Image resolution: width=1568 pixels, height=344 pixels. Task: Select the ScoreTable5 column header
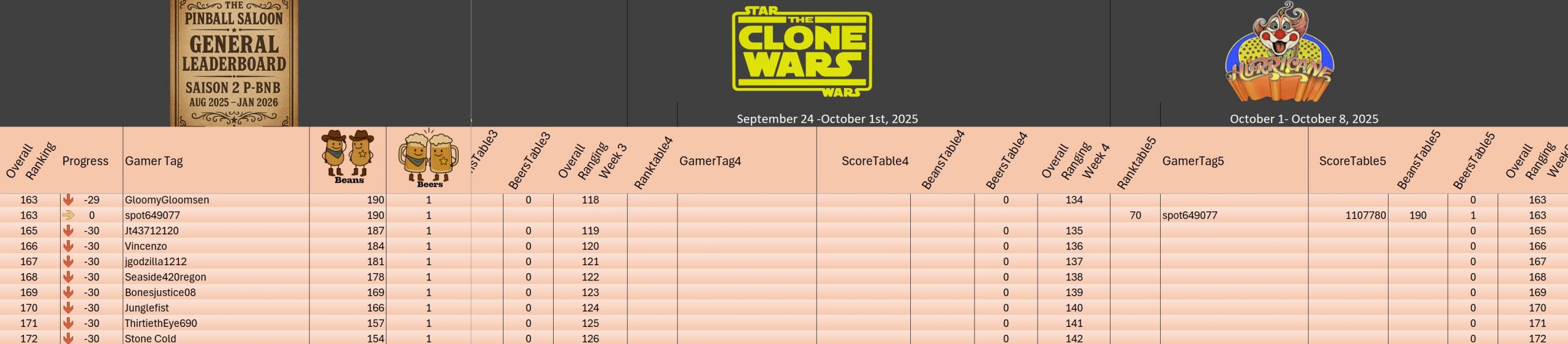(x=1352, y=161)
